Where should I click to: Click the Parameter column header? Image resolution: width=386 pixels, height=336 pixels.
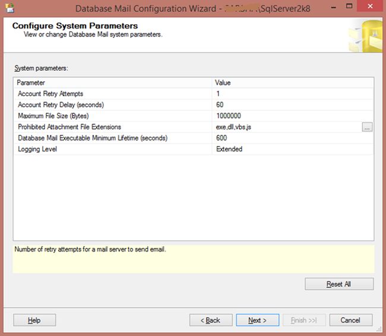point(113,83)
